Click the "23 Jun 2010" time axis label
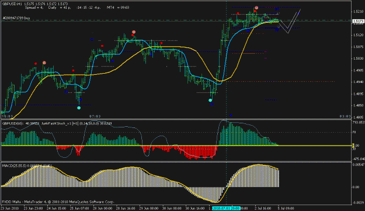Screen dimensions: 365x211 [10, 208]
